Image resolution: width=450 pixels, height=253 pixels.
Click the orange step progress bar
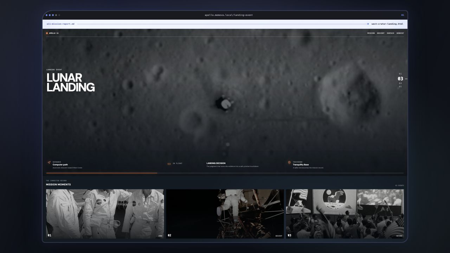click(102, 173)
